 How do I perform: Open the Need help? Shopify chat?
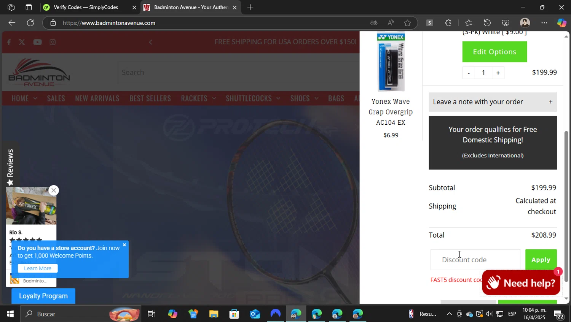tap(521, 283)
